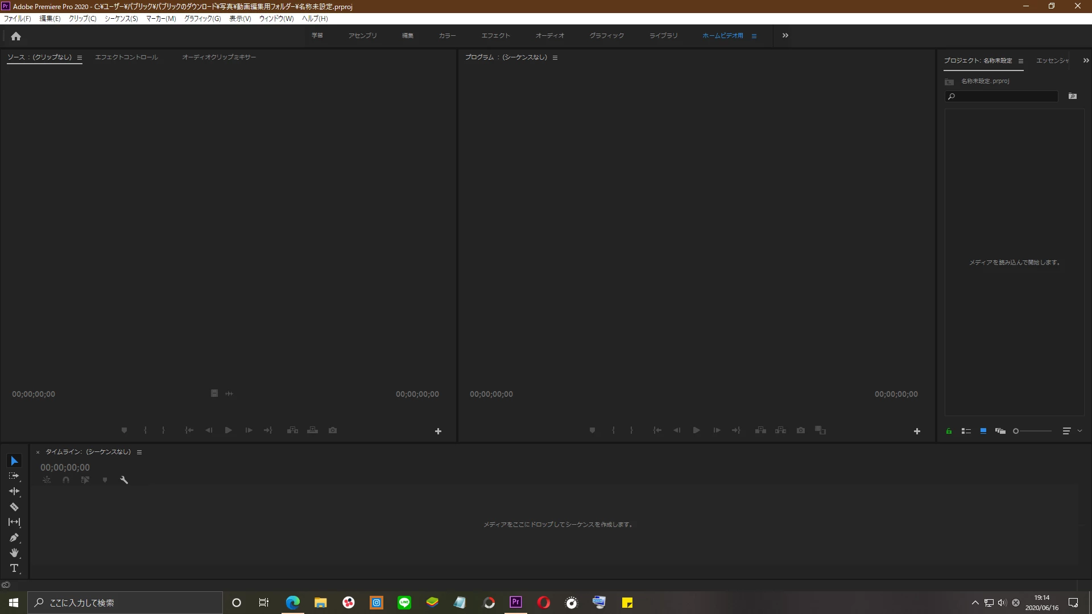Export frame from Source monitor
This screenshot has width=1092, height=614.
tap(333, 430)
